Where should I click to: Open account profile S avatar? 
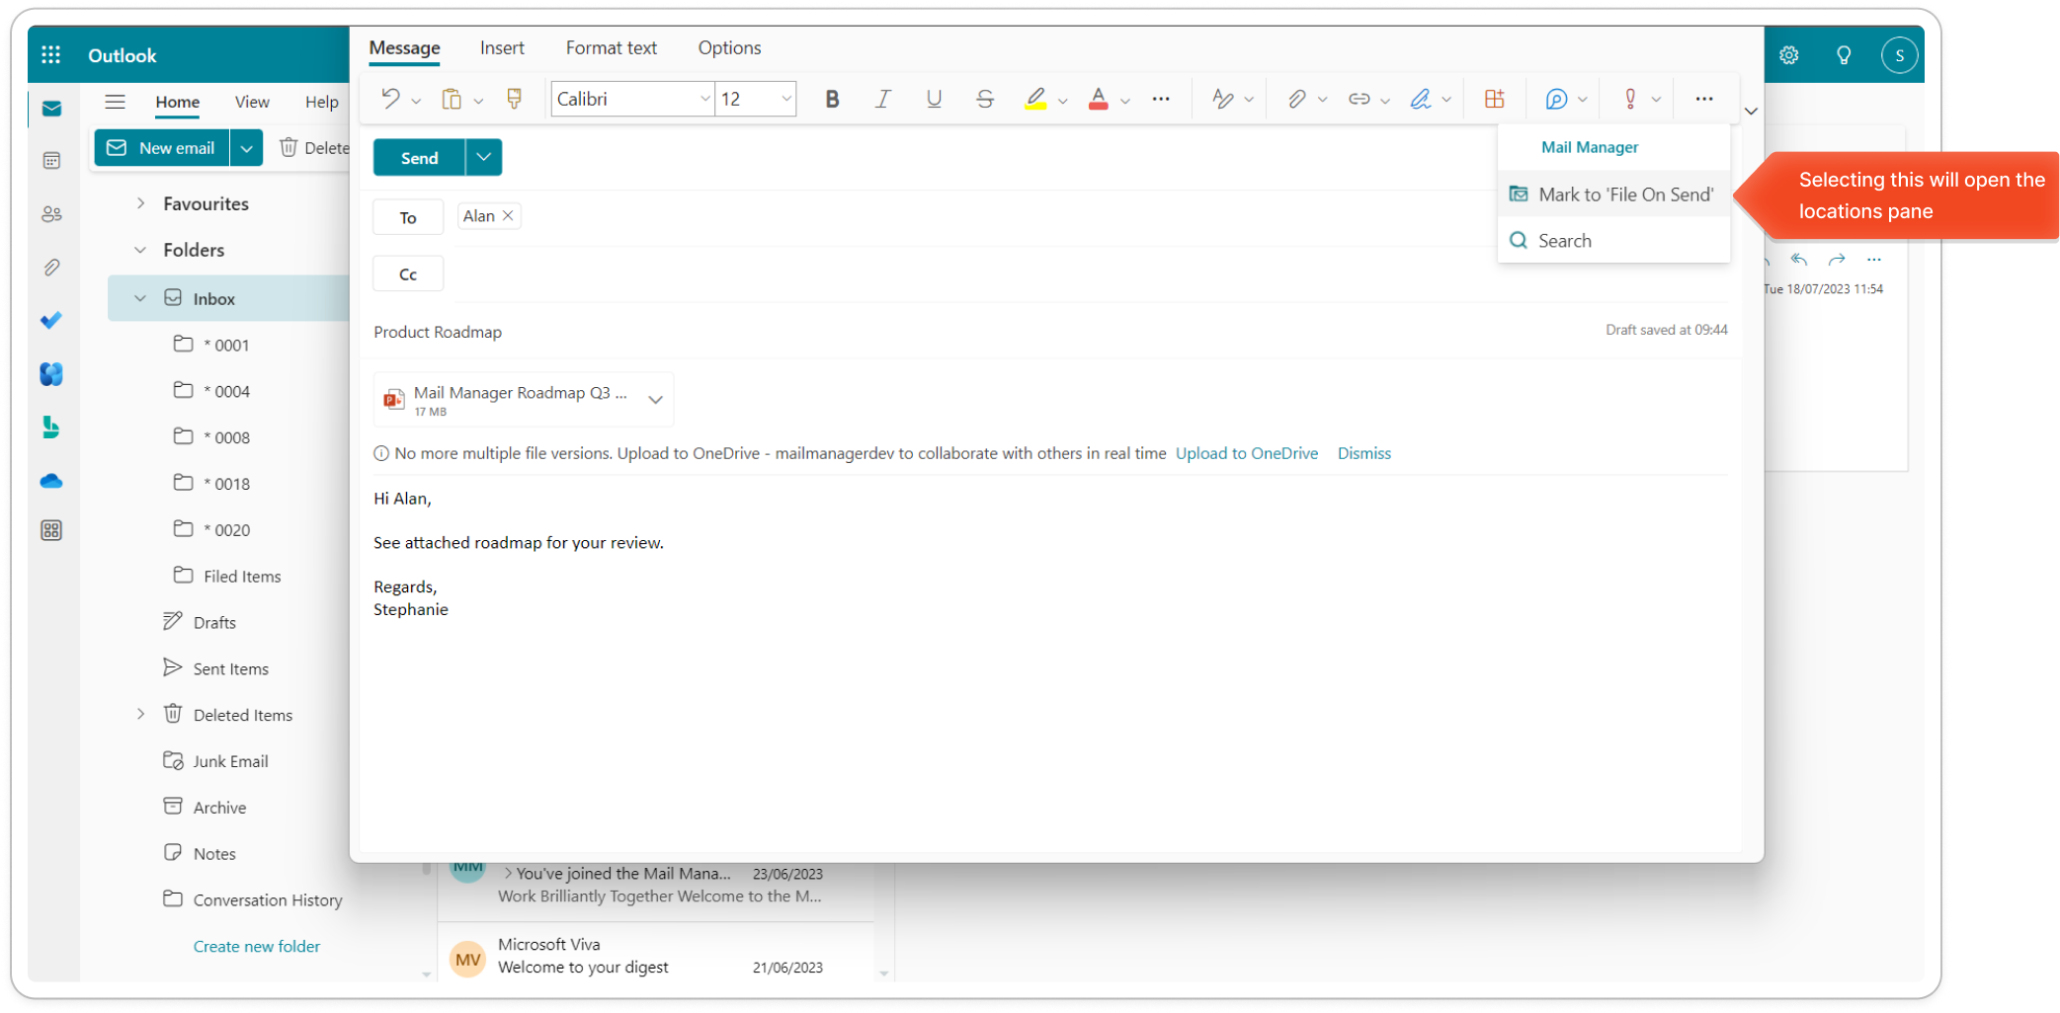pos(1899,55)
